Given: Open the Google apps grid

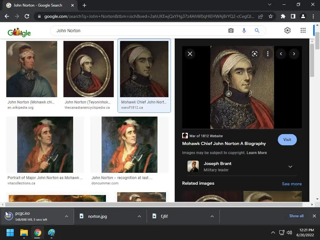Looking at the screenshot, I should point(303,30).
